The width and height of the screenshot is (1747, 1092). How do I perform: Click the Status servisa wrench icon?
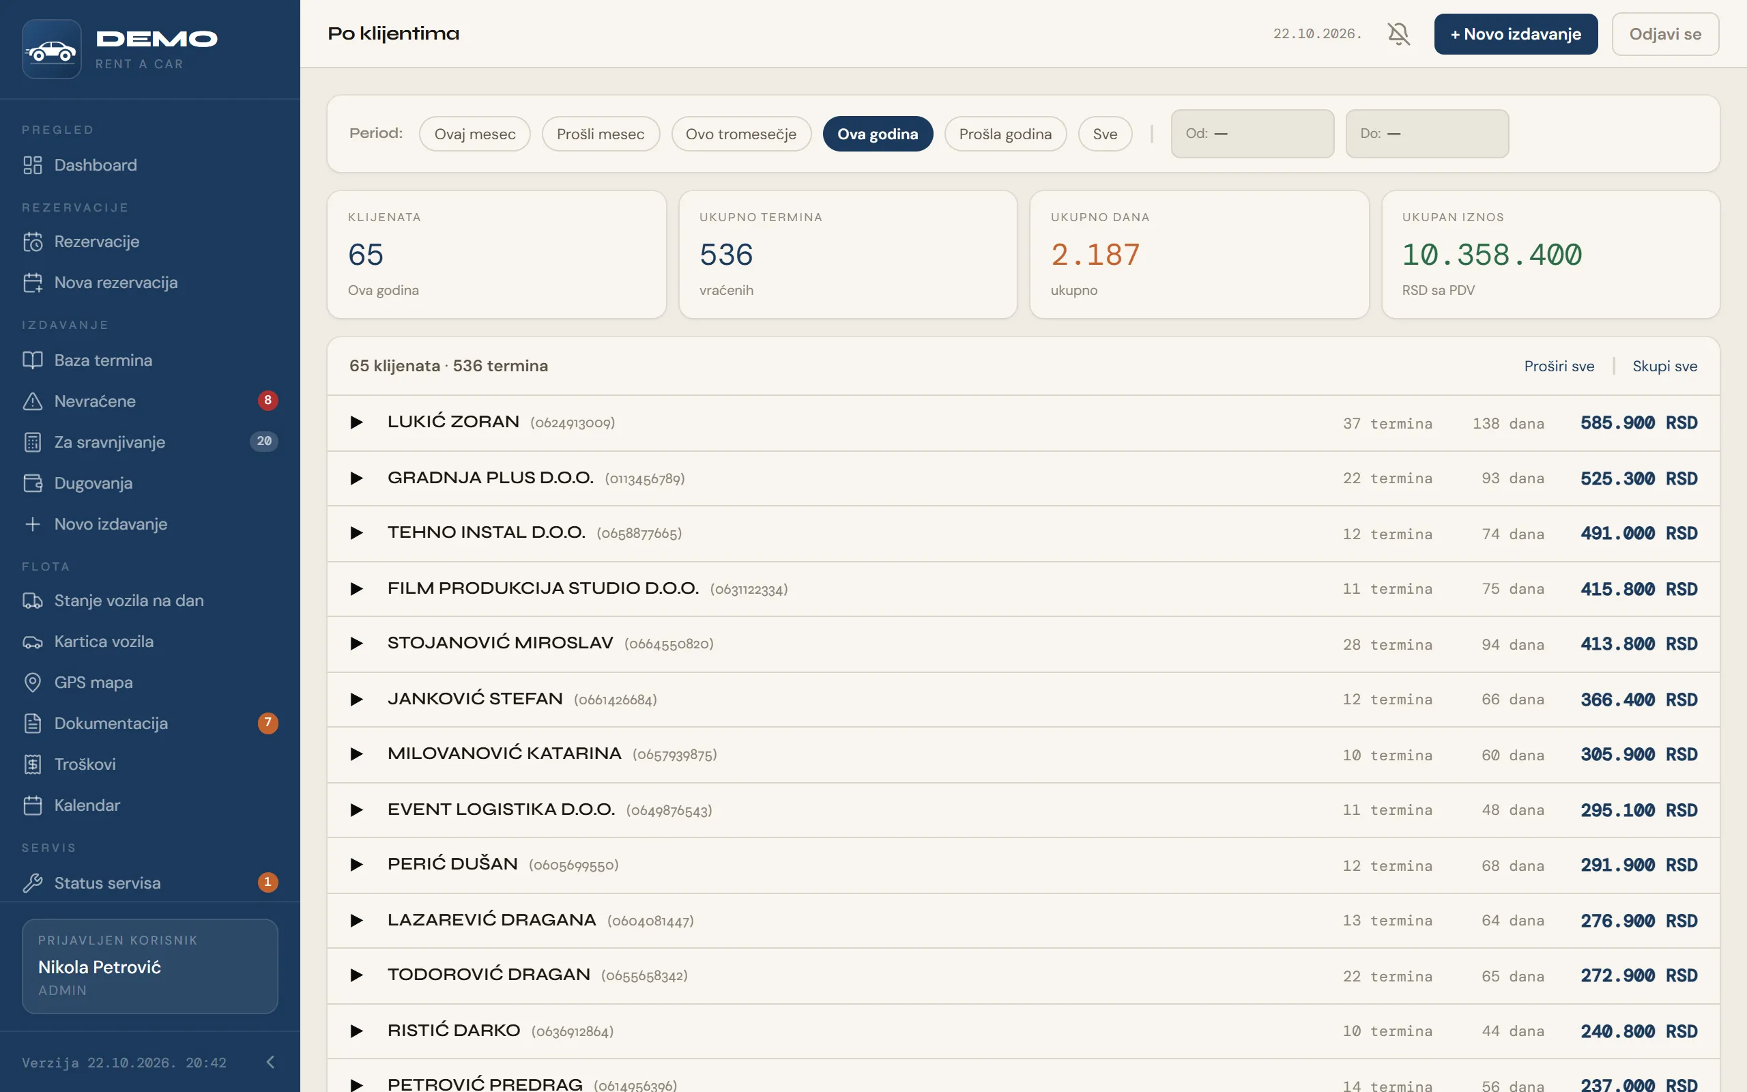33,882
